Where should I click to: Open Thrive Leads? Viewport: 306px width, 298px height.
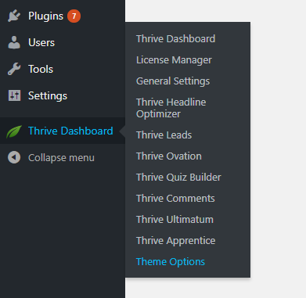(164, 135)
